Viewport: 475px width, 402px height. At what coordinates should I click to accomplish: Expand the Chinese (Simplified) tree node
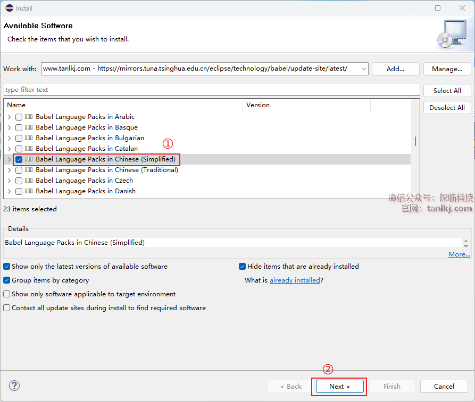coord(9,159)
